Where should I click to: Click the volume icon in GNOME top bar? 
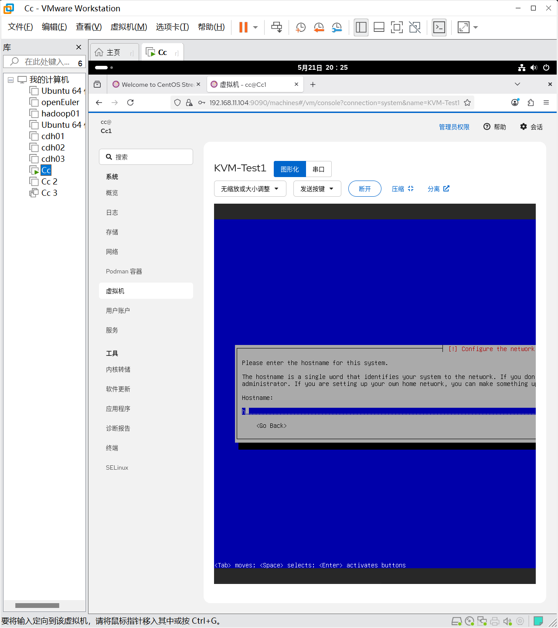click(534, 68)
